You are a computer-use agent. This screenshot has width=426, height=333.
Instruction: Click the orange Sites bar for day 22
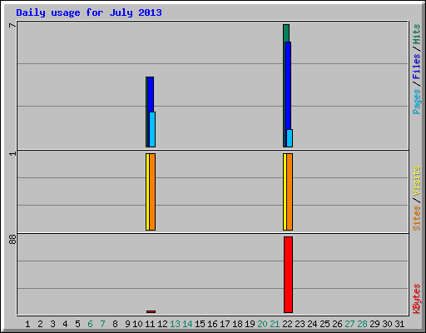point(290,191)
